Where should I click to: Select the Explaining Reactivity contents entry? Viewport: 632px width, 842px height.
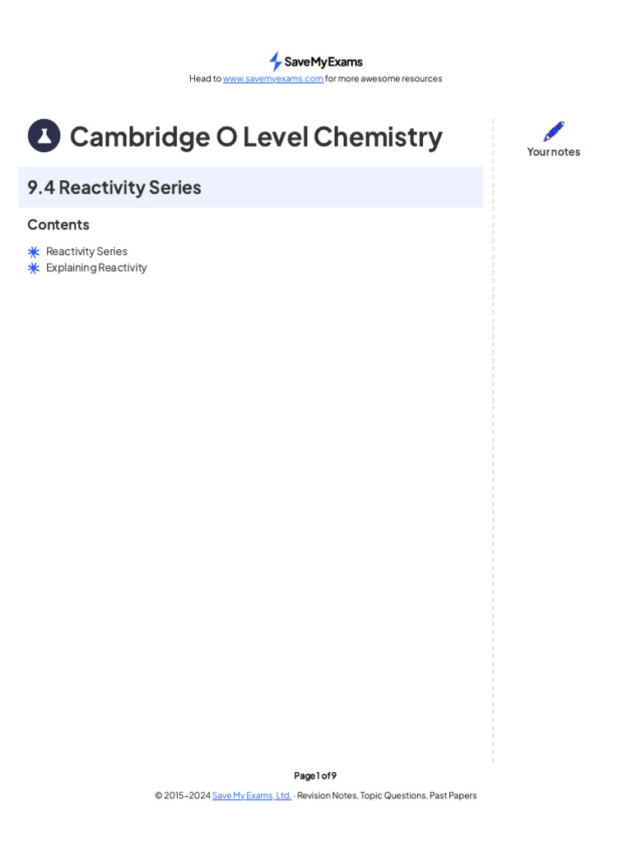pyautogui.click(x=96, y=268)
